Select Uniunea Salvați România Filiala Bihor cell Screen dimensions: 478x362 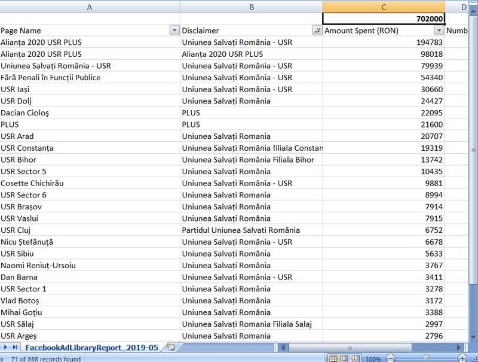(252, 160)
